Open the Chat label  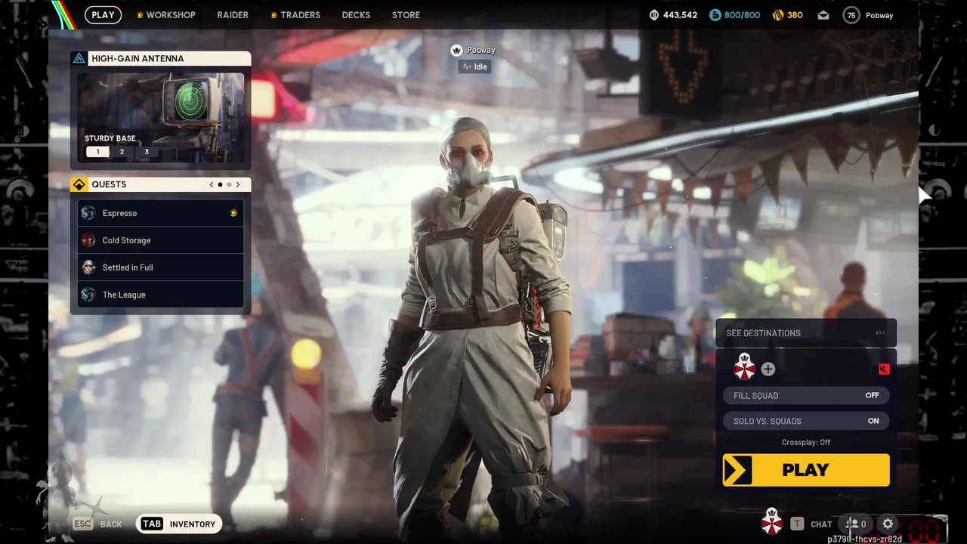821,524
